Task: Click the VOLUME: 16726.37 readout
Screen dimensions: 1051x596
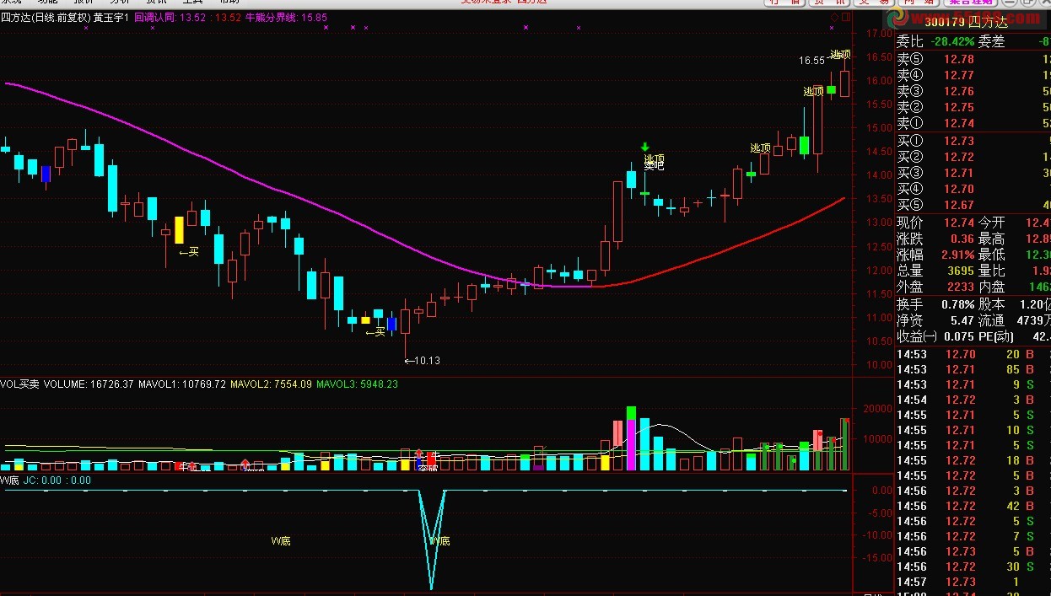Action: [89, 384]
